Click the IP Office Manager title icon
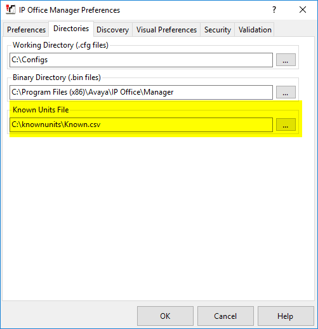The image size is (318, 329). [x=11, y=10]
